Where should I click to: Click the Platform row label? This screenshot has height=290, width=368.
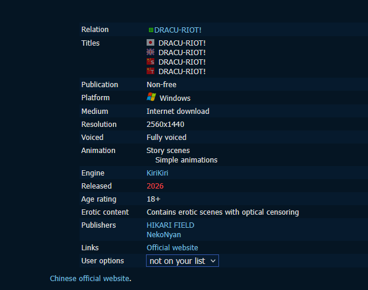pyautogui.click(x=96, y=98)
